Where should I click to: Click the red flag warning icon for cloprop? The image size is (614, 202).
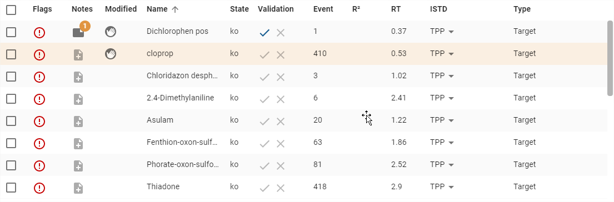pyautogui.click(x=39, y=55)
